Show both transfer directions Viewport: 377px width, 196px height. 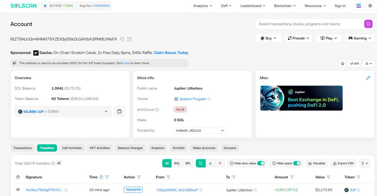pos(200,163)
